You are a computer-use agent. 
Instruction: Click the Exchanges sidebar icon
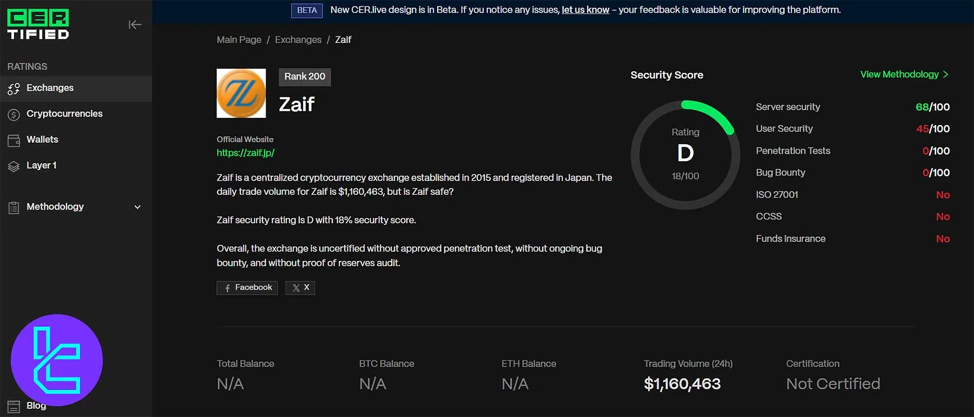pyautogui.click(x=14, y=88)
